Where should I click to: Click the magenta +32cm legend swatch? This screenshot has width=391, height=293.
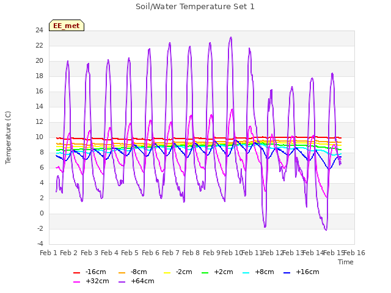pos(76,282)
